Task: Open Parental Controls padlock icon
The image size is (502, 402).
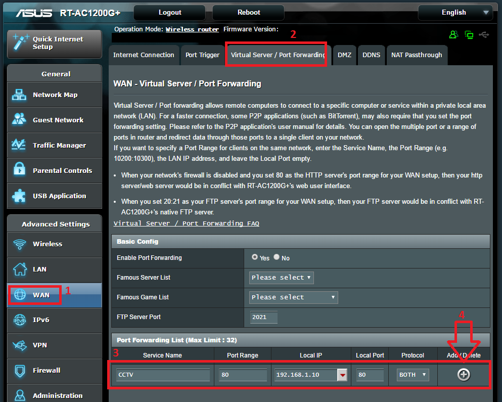Action: coord(20,170)
